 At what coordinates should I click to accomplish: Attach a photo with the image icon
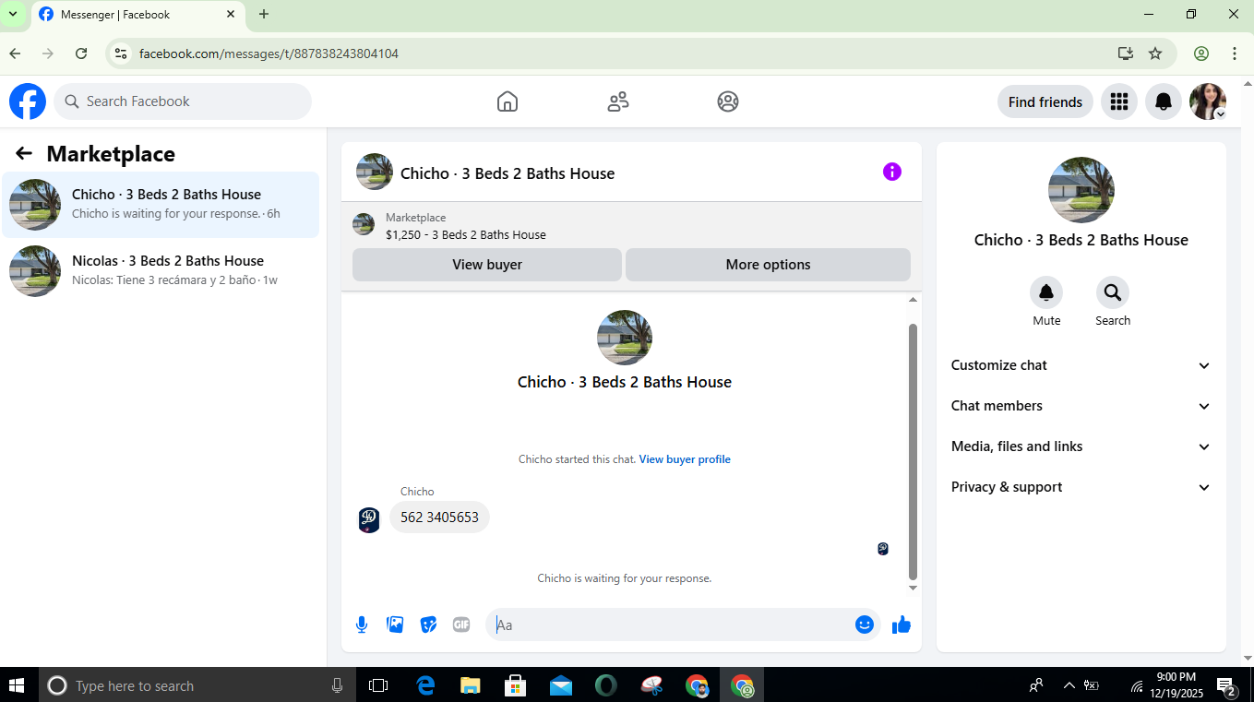pos(395,625)
